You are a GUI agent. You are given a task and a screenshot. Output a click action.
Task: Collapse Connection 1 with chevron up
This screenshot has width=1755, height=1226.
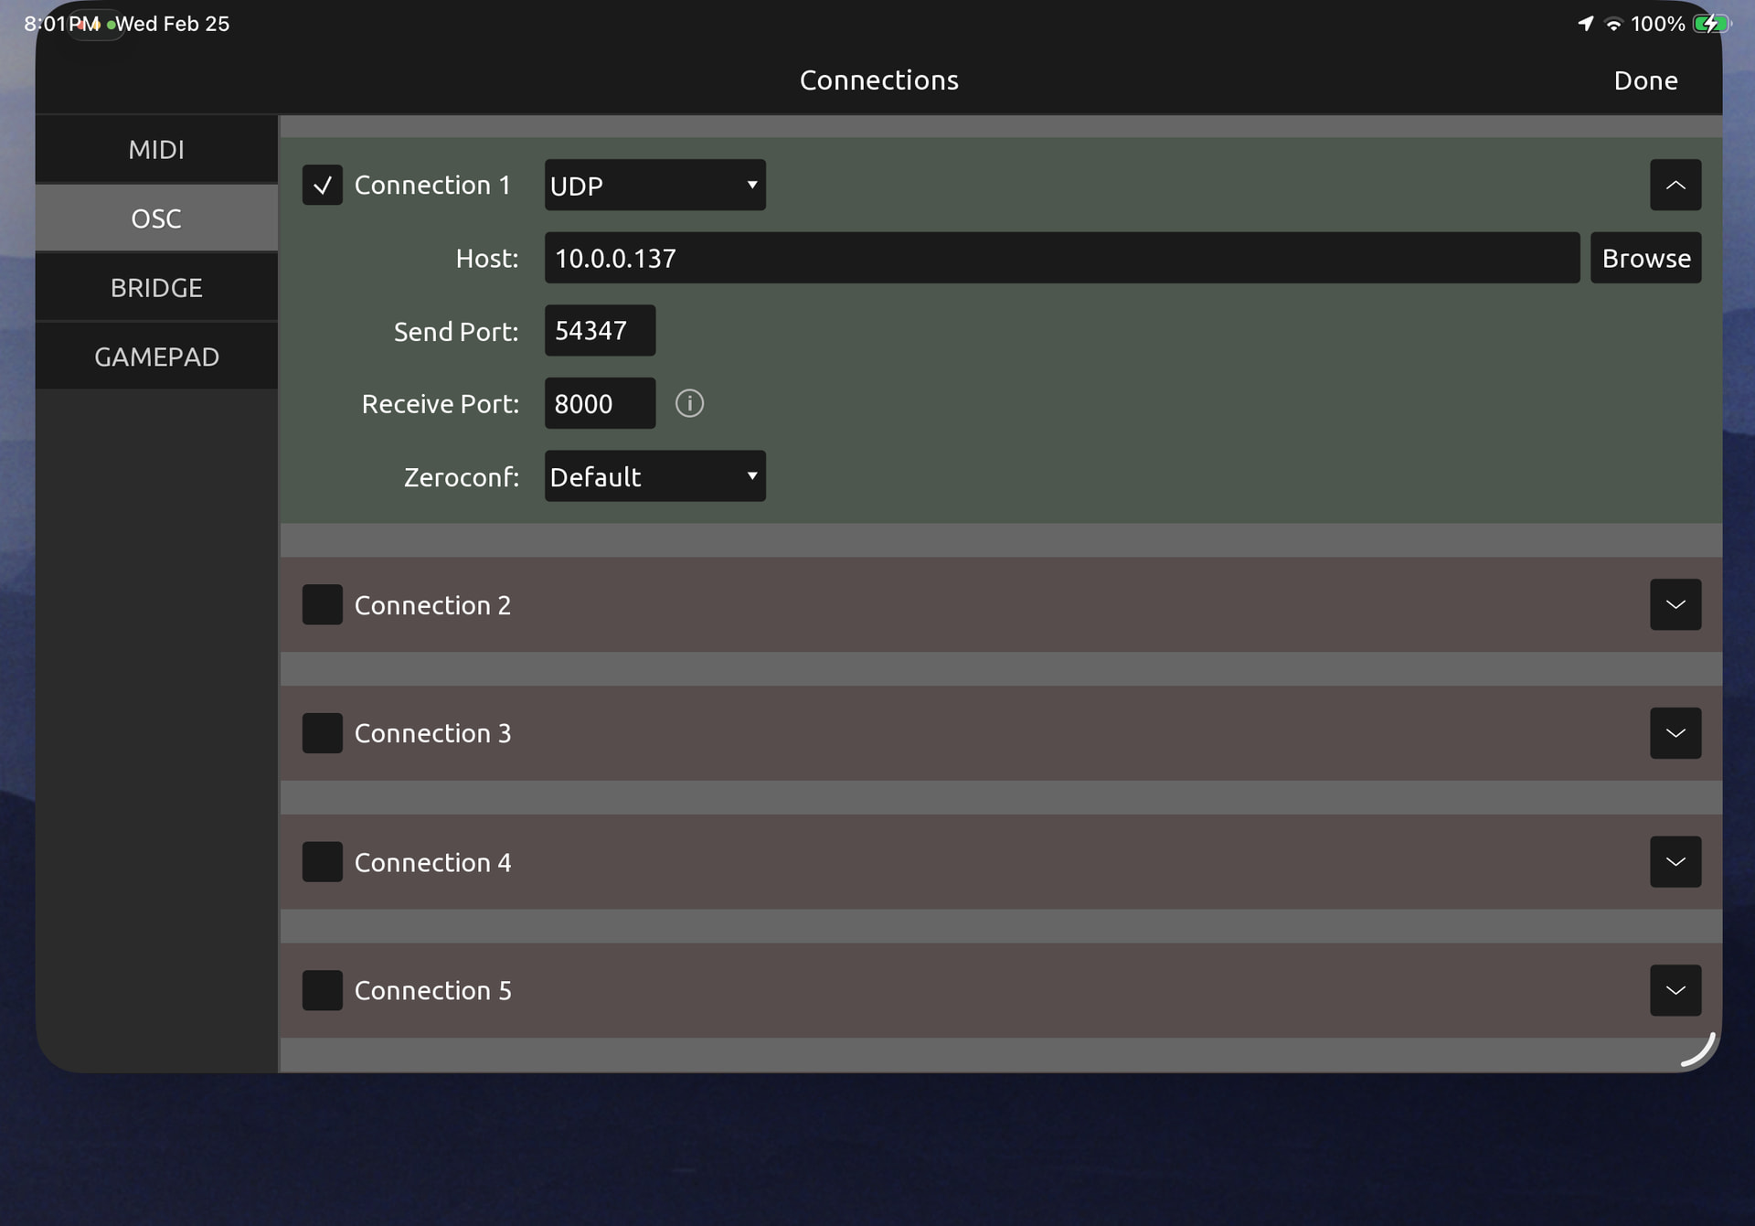(x=1675, y=186)
